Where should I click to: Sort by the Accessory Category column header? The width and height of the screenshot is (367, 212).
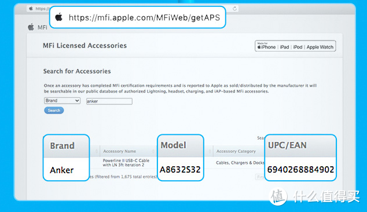click(236, 151)
